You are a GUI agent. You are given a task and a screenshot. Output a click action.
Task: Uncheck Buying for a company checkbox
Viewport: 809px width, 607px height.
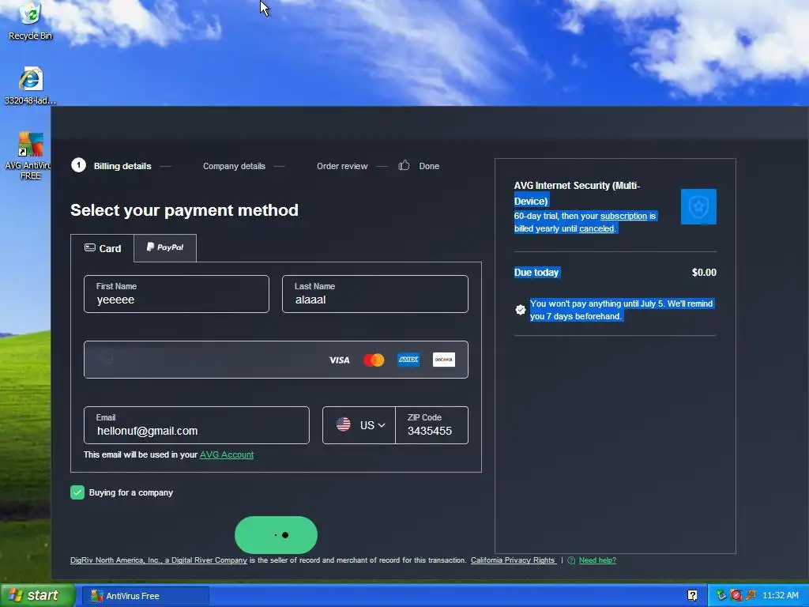click(x=77, y=492)
